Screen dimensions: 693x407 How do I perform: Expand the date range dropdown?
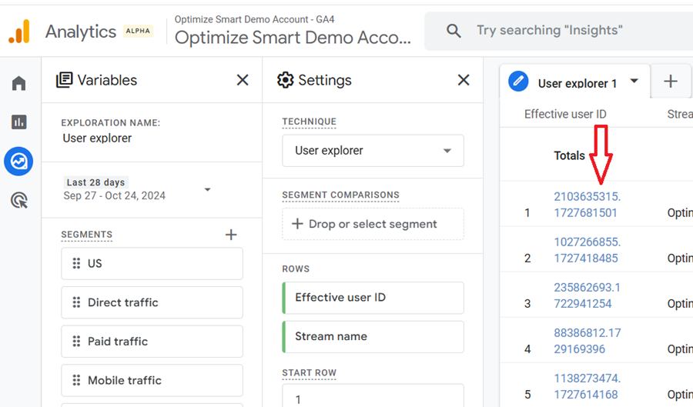pyautogui.click(x=207, y=189)
